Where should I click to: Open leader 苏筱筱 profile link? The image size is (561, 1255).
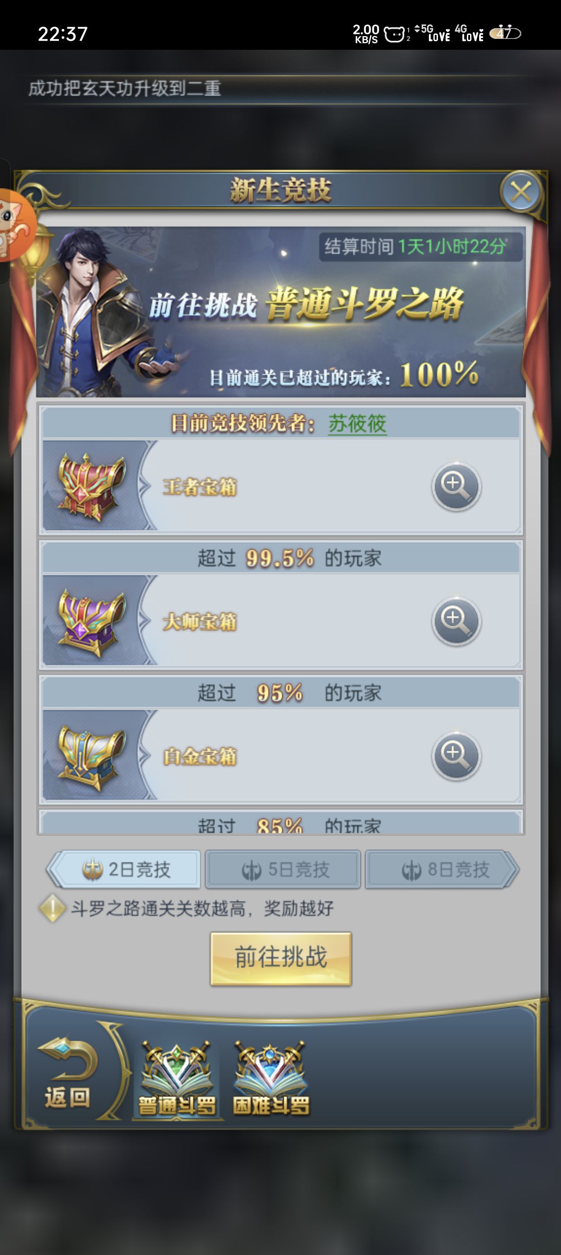(x=357, y=423)
